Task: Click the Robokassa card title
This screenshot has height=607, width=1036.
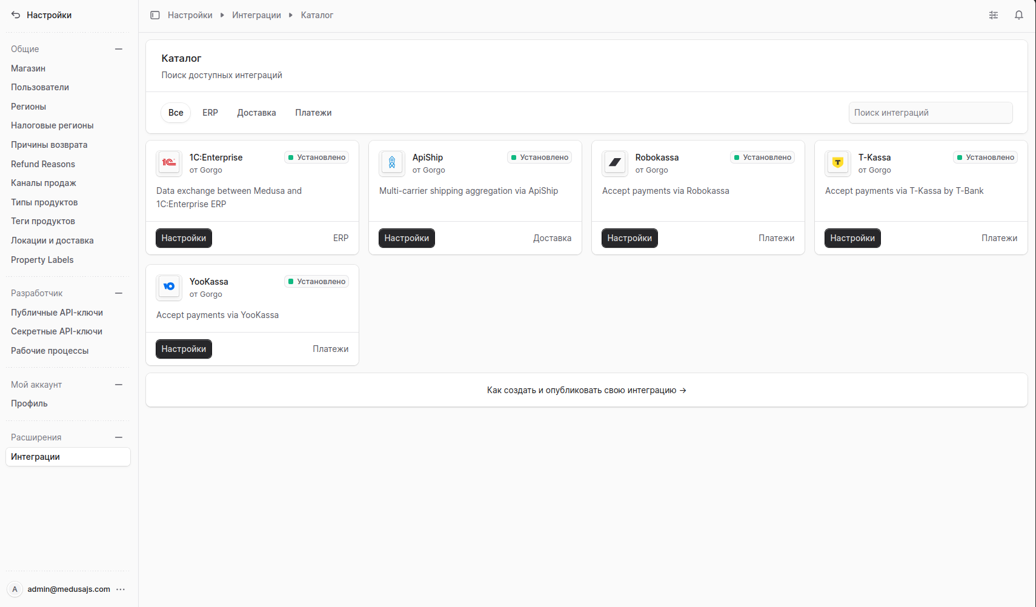Action: point(657,158)
